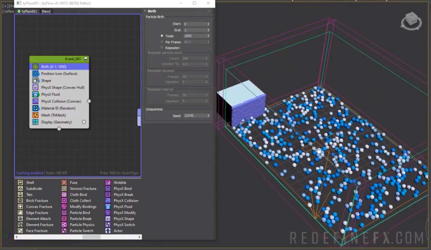
Task: Select the Repeater radio button
Action: pos(162,48)
